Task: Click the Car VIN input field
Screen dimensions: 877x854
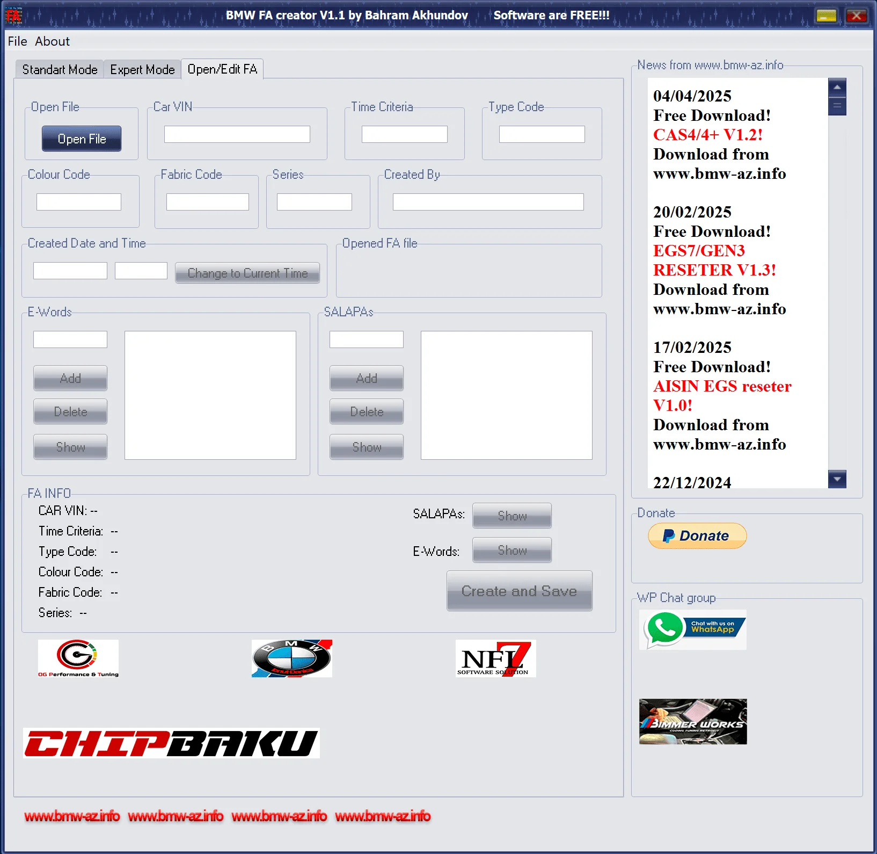Action: pos(237,134)
